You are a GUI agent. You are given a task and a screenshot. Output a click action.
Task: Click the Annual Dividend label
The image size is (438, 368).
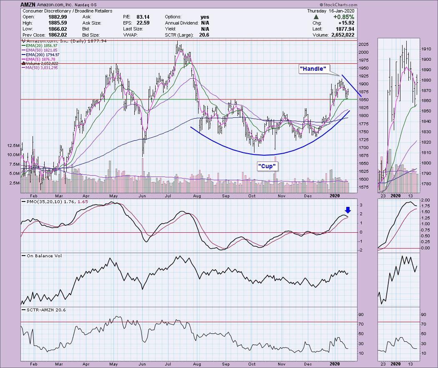pos(181,23)
